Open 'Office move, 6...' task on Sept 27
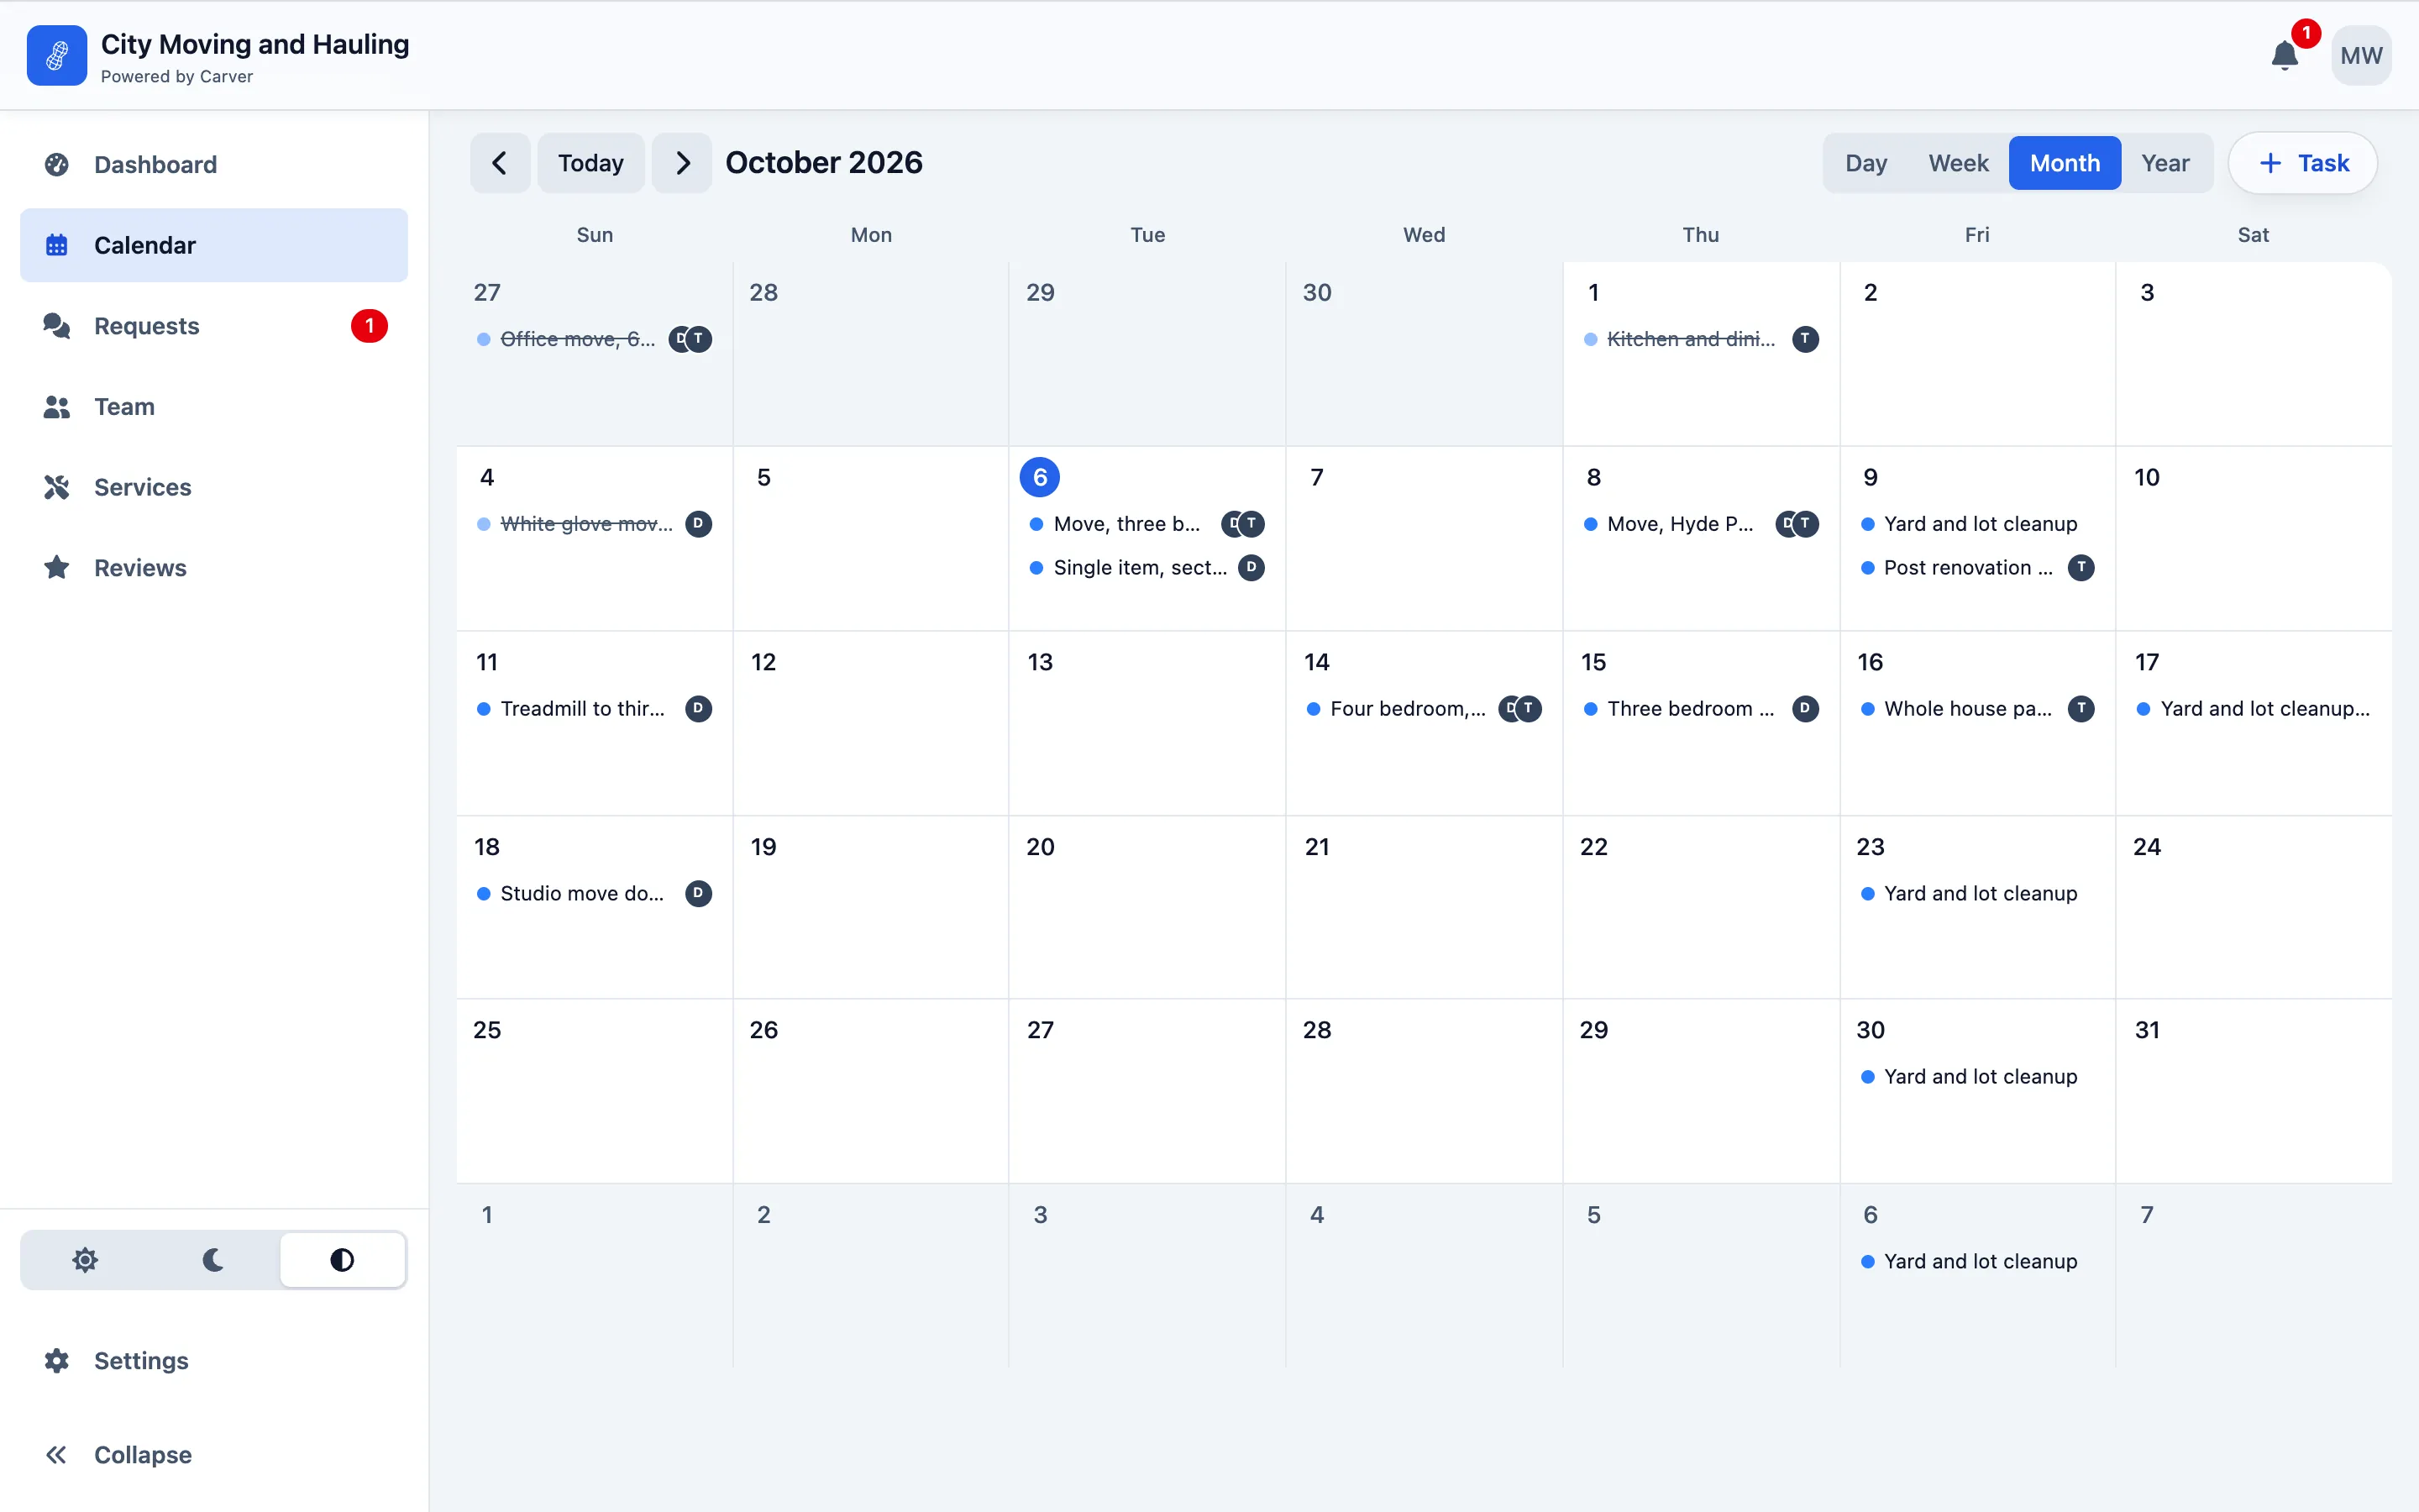 click(595, 339)
